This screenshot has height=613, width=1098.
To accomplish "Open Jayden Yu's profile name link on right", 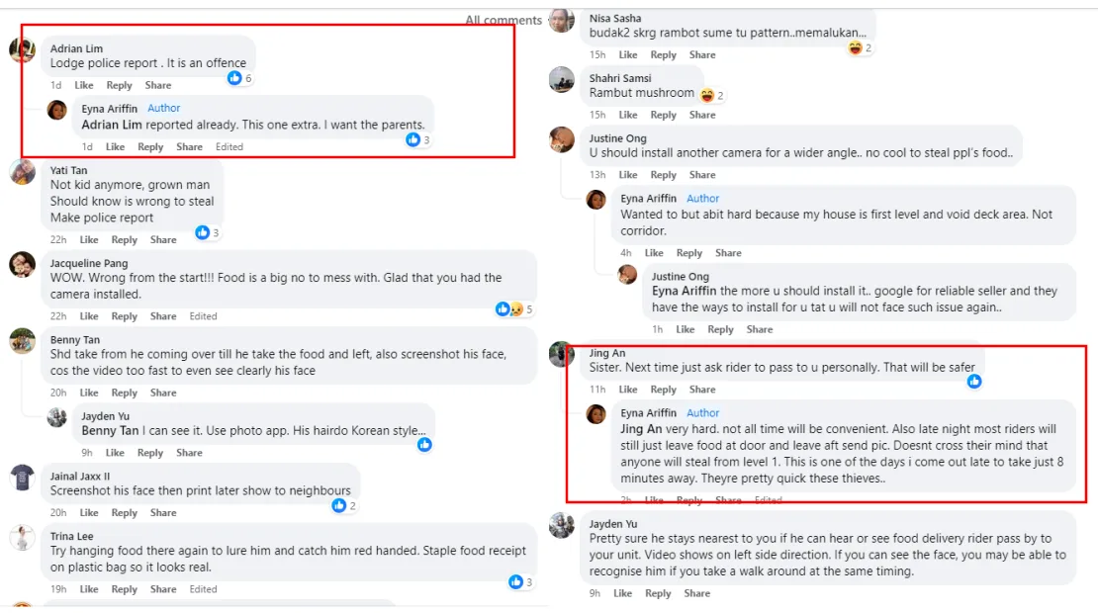I will (613, 524).
